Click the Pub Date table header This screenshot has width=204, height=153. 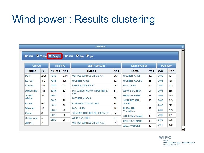[167, 66]
